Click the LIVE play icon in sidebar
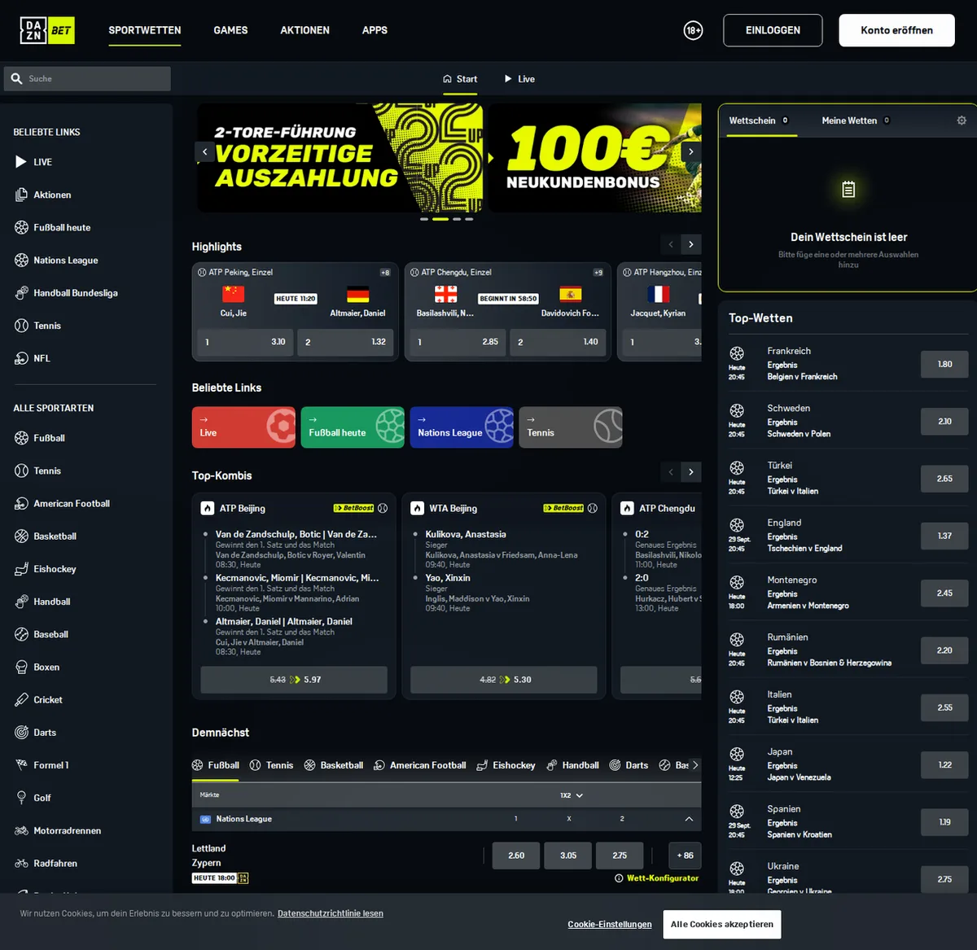The height and width of the screenshot is (950, 977). [x=21, y=162]
